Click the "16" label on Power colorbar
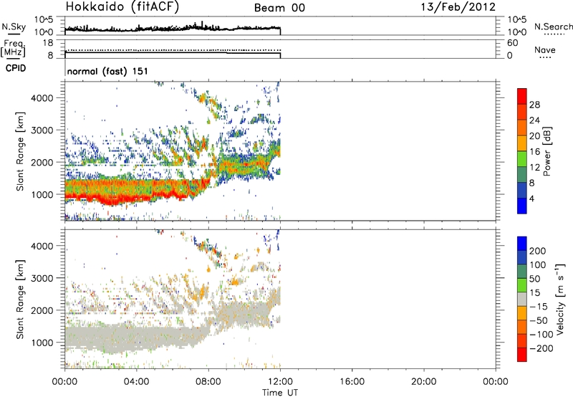Viewport: 573px width, 397px height. (x=534, y=152)
